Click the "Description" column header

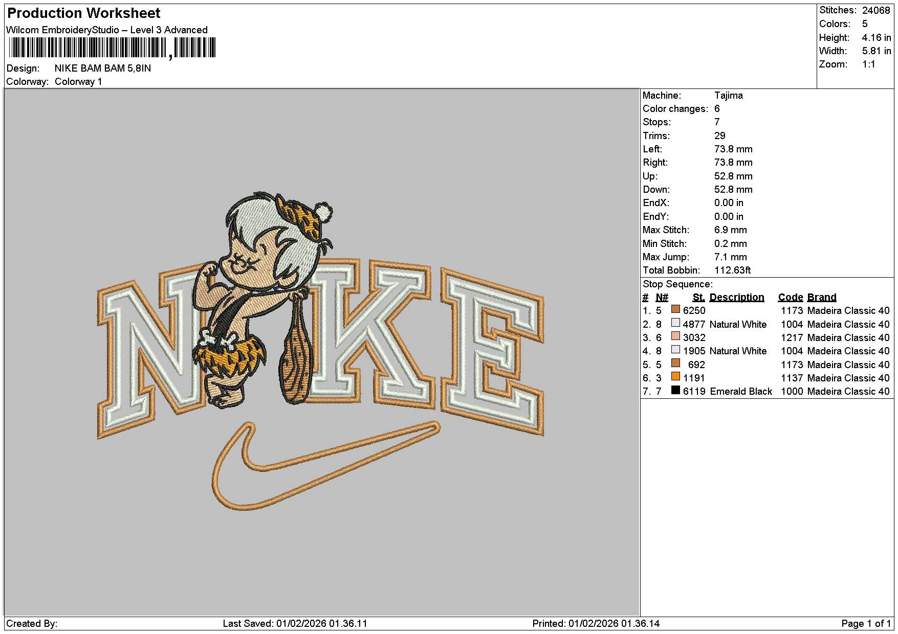coord(737,297)
